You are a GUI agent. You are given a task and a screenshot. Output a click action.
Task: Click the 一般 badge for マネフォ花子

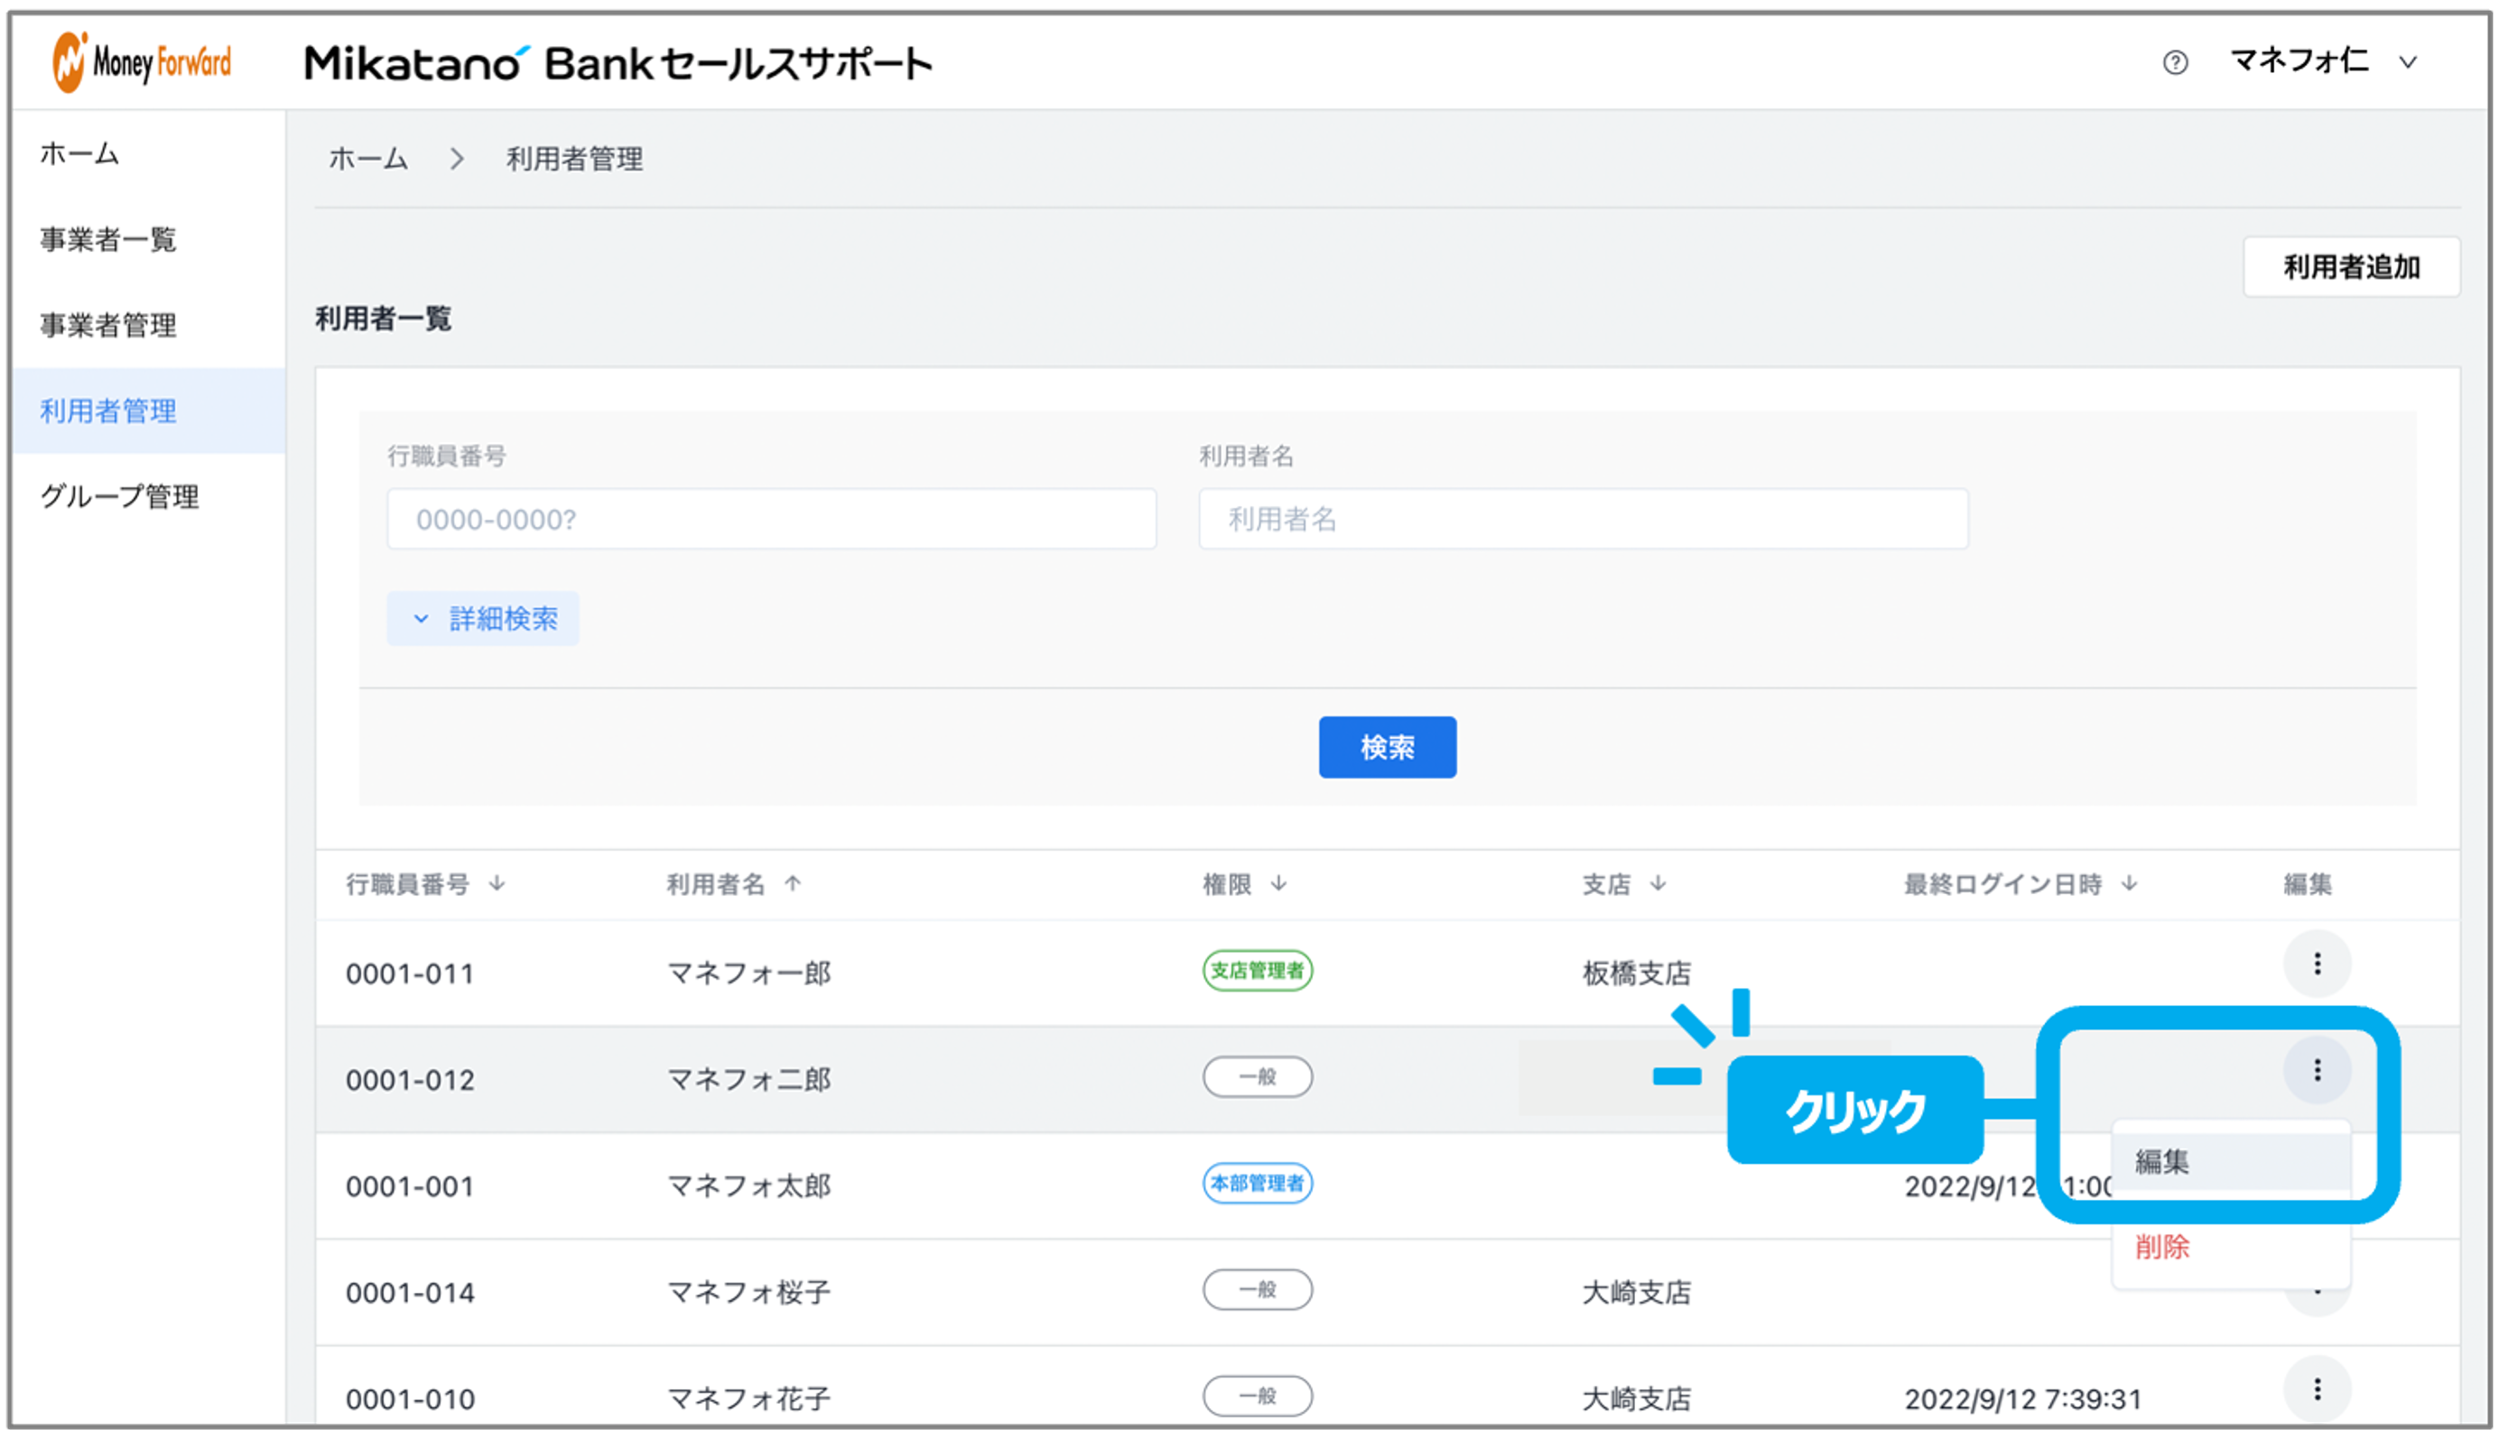(1257, 1396)
